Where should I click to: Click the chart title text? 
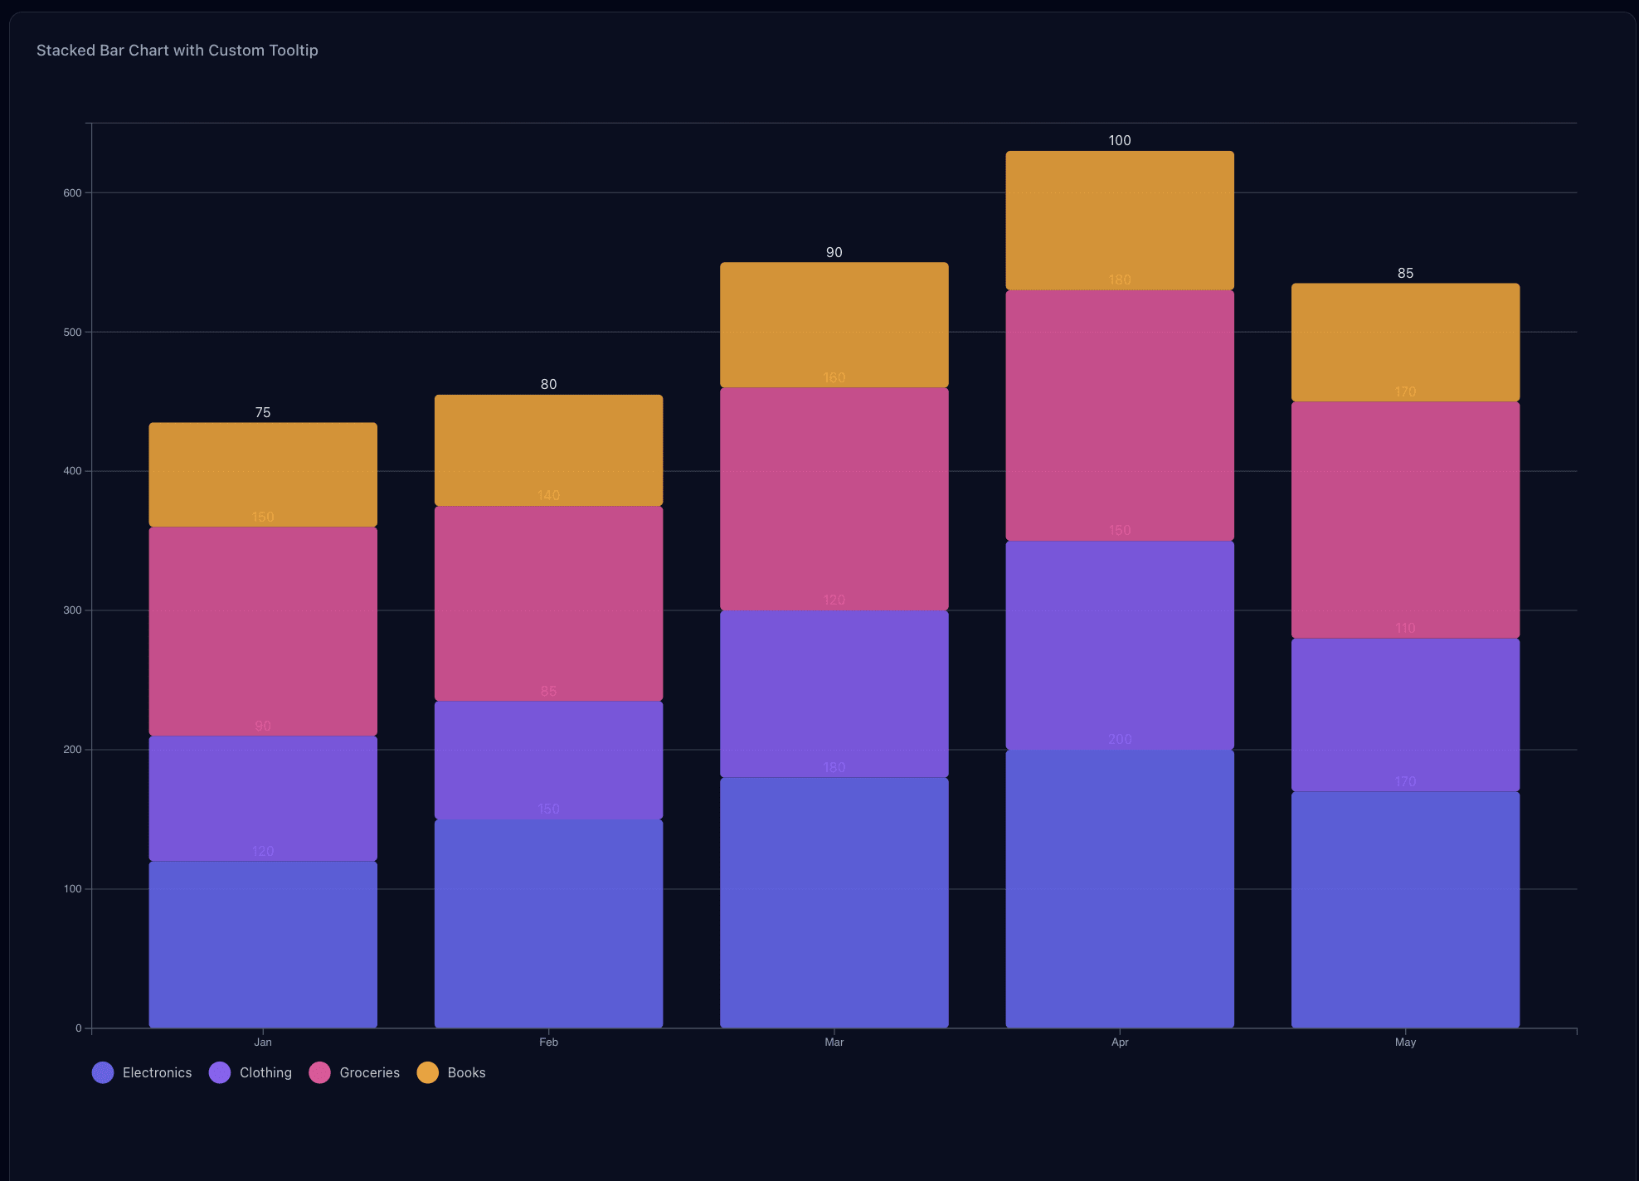(x=177, y=50)
